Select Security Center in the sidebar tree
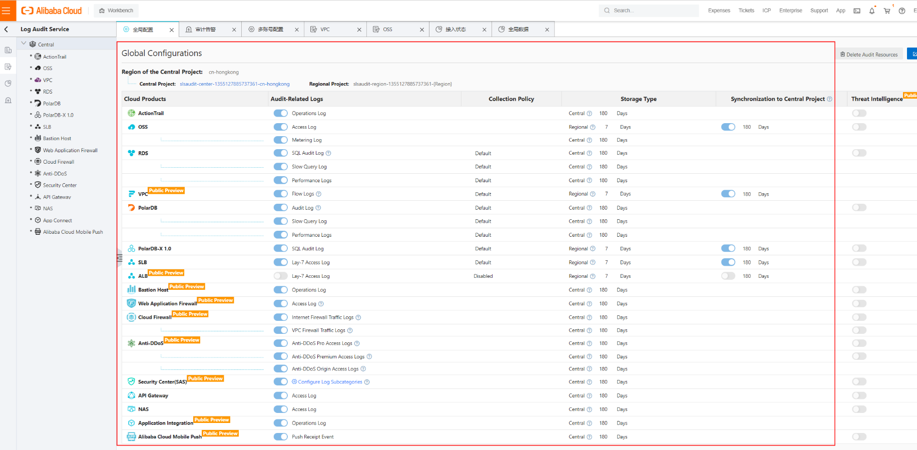 click(60, 185)
